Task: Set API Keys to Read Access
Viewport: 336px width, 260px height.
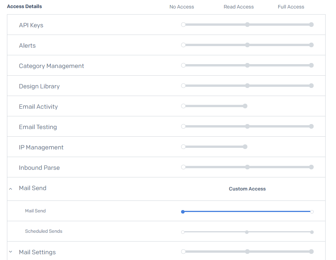Action: point(247,25)
